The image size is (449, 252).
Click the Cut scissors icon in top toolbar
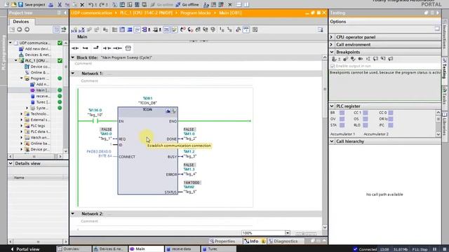tap(60, 5)
